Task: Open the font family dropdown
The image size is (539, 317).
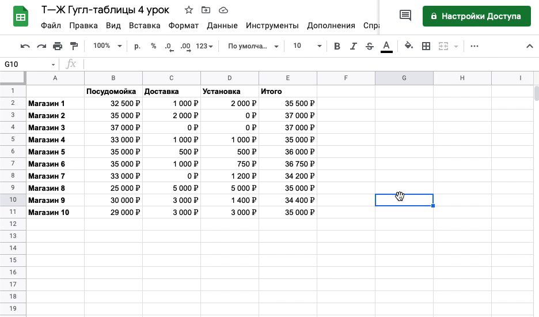Action: (253, 46)
